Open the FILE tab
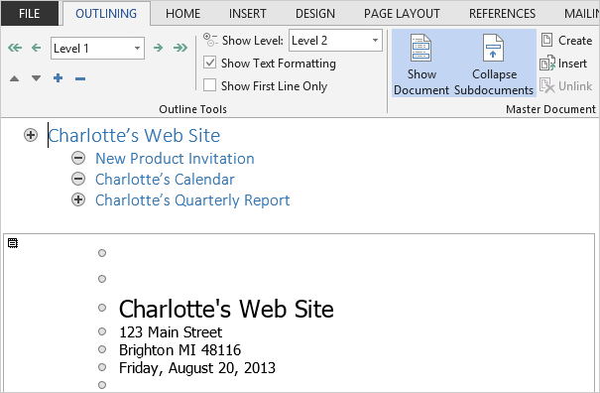 (30, 14)
